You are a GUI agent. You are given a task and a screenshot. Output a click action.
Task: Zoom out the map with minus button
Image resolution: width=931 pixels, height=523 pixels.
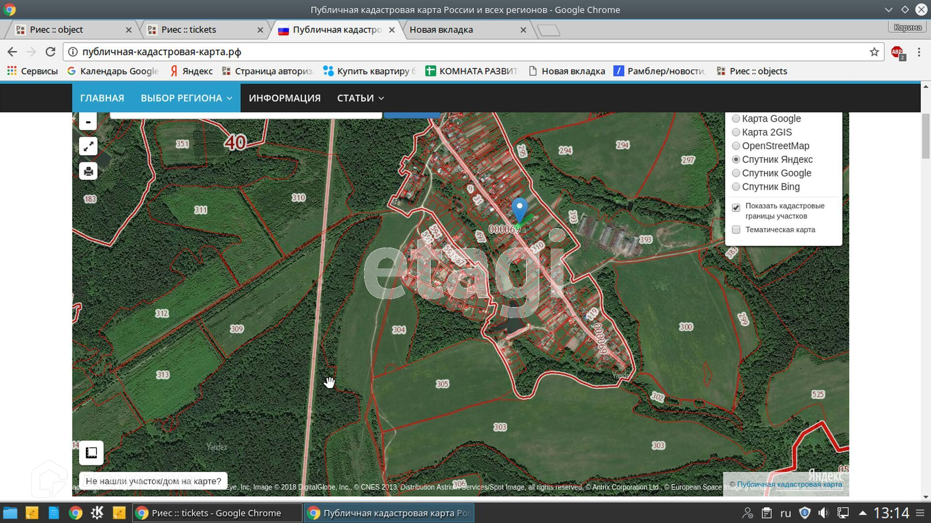point(88,122)
